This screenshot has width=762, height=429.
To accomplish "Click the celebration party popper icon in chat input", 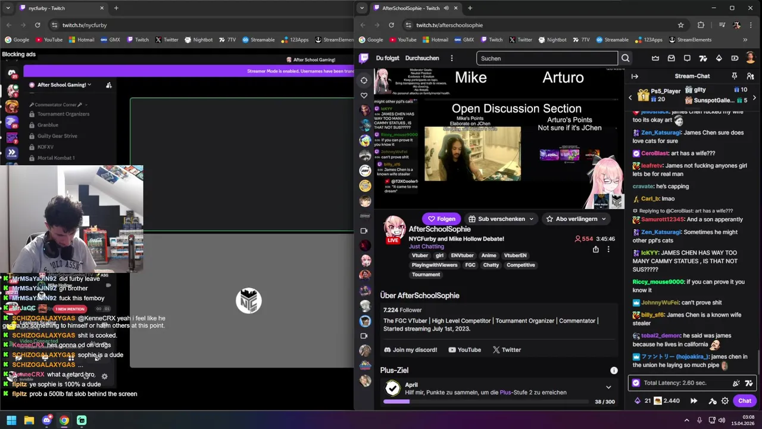I will click(736, 383).
